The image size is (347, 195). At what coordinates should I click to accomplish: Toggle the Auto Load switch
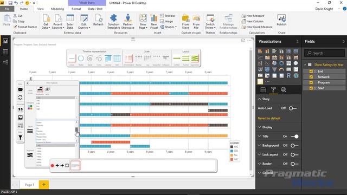[x=293, y=108]
